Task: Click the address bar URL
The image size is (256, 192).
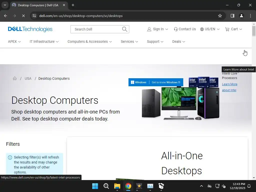Action: [x=81, y=16]
